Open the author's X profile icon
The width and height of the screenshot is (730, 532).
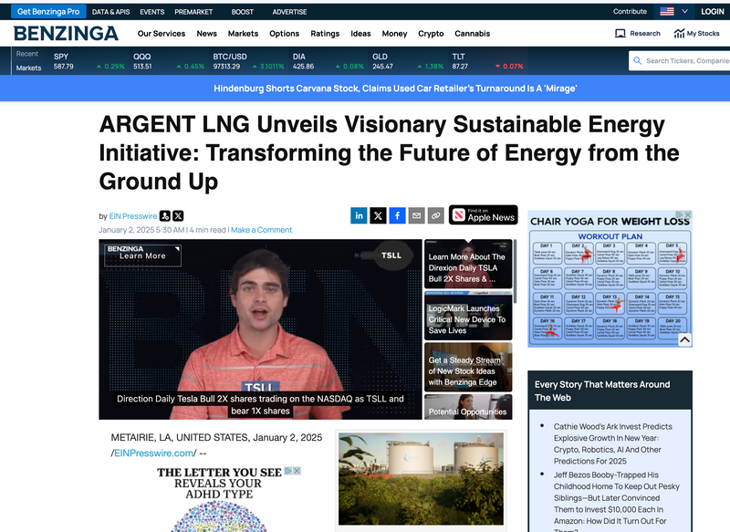(x=178, y=216)
